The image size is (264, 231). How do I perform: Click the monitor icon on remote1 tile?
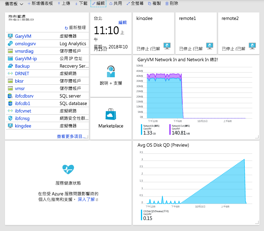[x=210, y=46]
